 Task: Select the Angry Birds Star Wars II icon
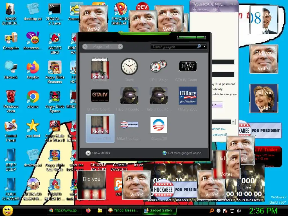55,131
